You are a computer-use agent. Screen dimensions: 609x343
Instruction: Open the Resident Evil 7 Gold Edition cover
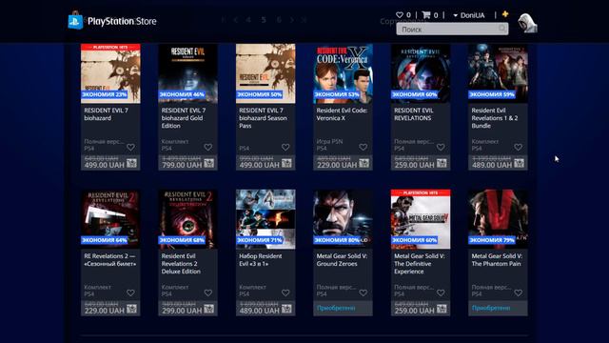[x=188, y=73]
